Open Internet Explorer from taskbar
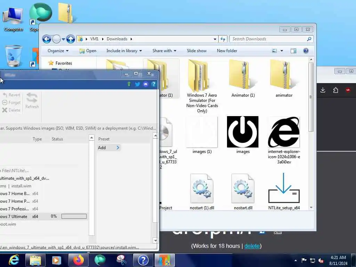356x267 pixels. [14, 260]
